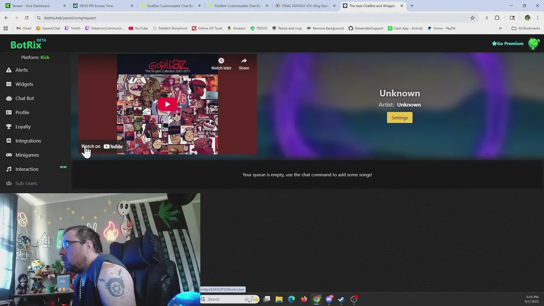
Task: Play the Gorillaz YouTube video
Action: coord(167,104)
